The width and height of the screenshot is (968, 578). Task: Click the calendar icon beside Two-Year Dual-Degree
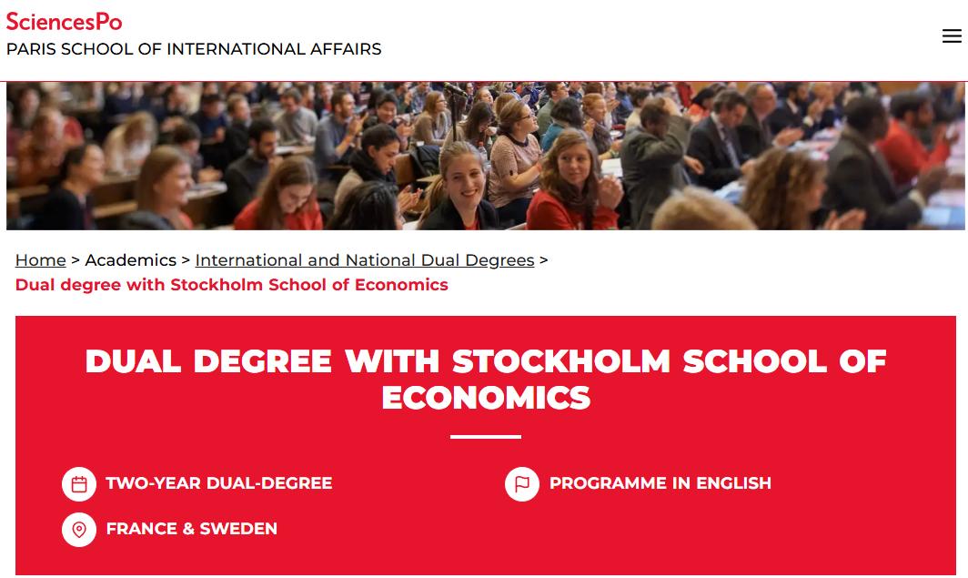click(79, 483)
